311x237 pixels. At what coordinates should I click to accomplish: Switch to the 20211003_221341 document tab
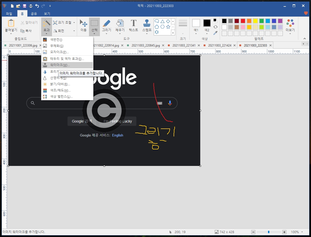[x=184, y=45]
